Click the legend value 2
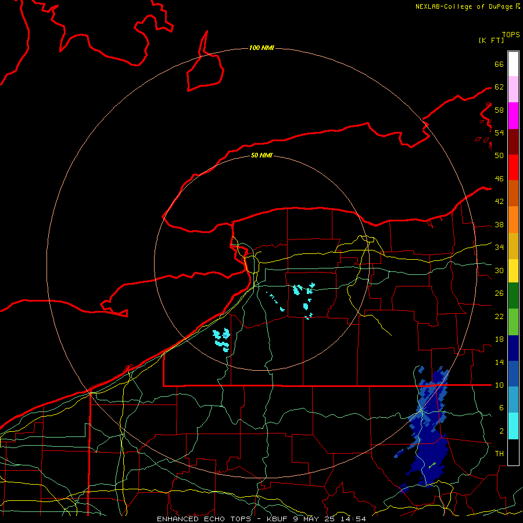523x523 pixels. (x=501, y=431)
